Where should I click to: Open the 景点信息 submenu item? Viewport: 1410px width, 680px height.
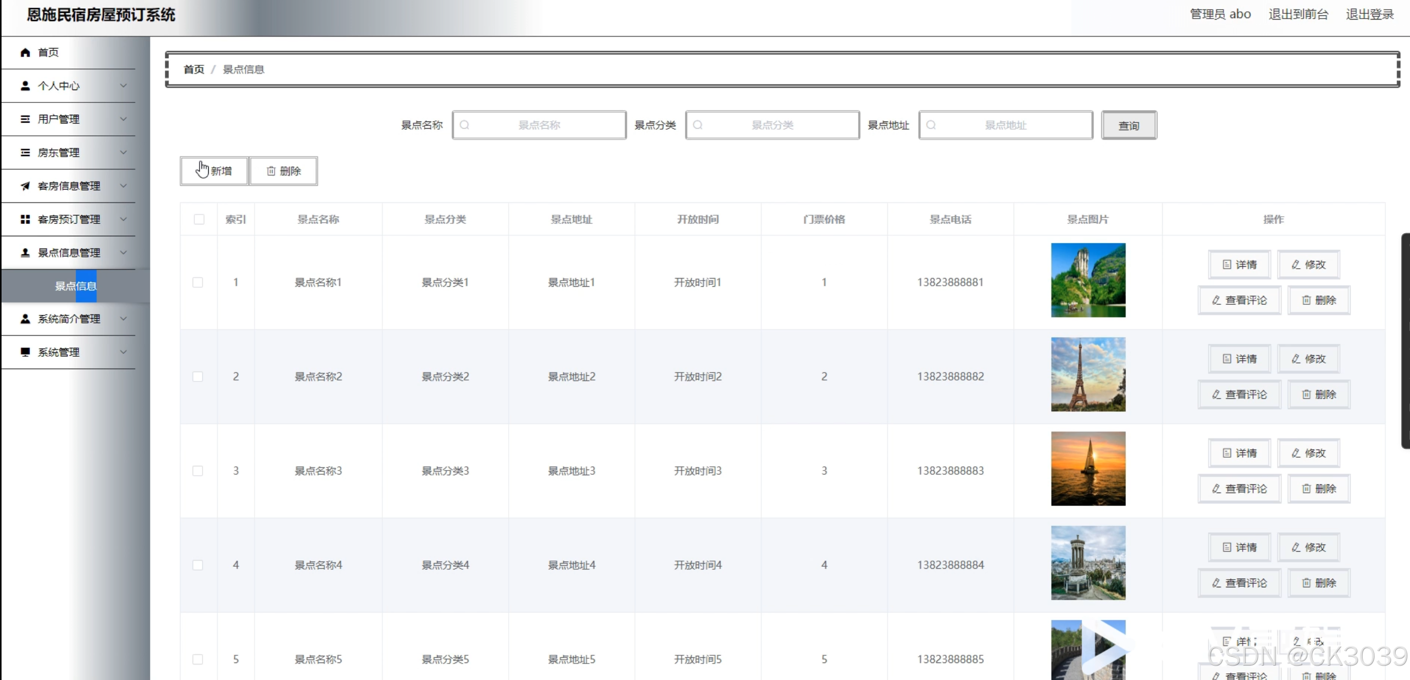(76, 286)
